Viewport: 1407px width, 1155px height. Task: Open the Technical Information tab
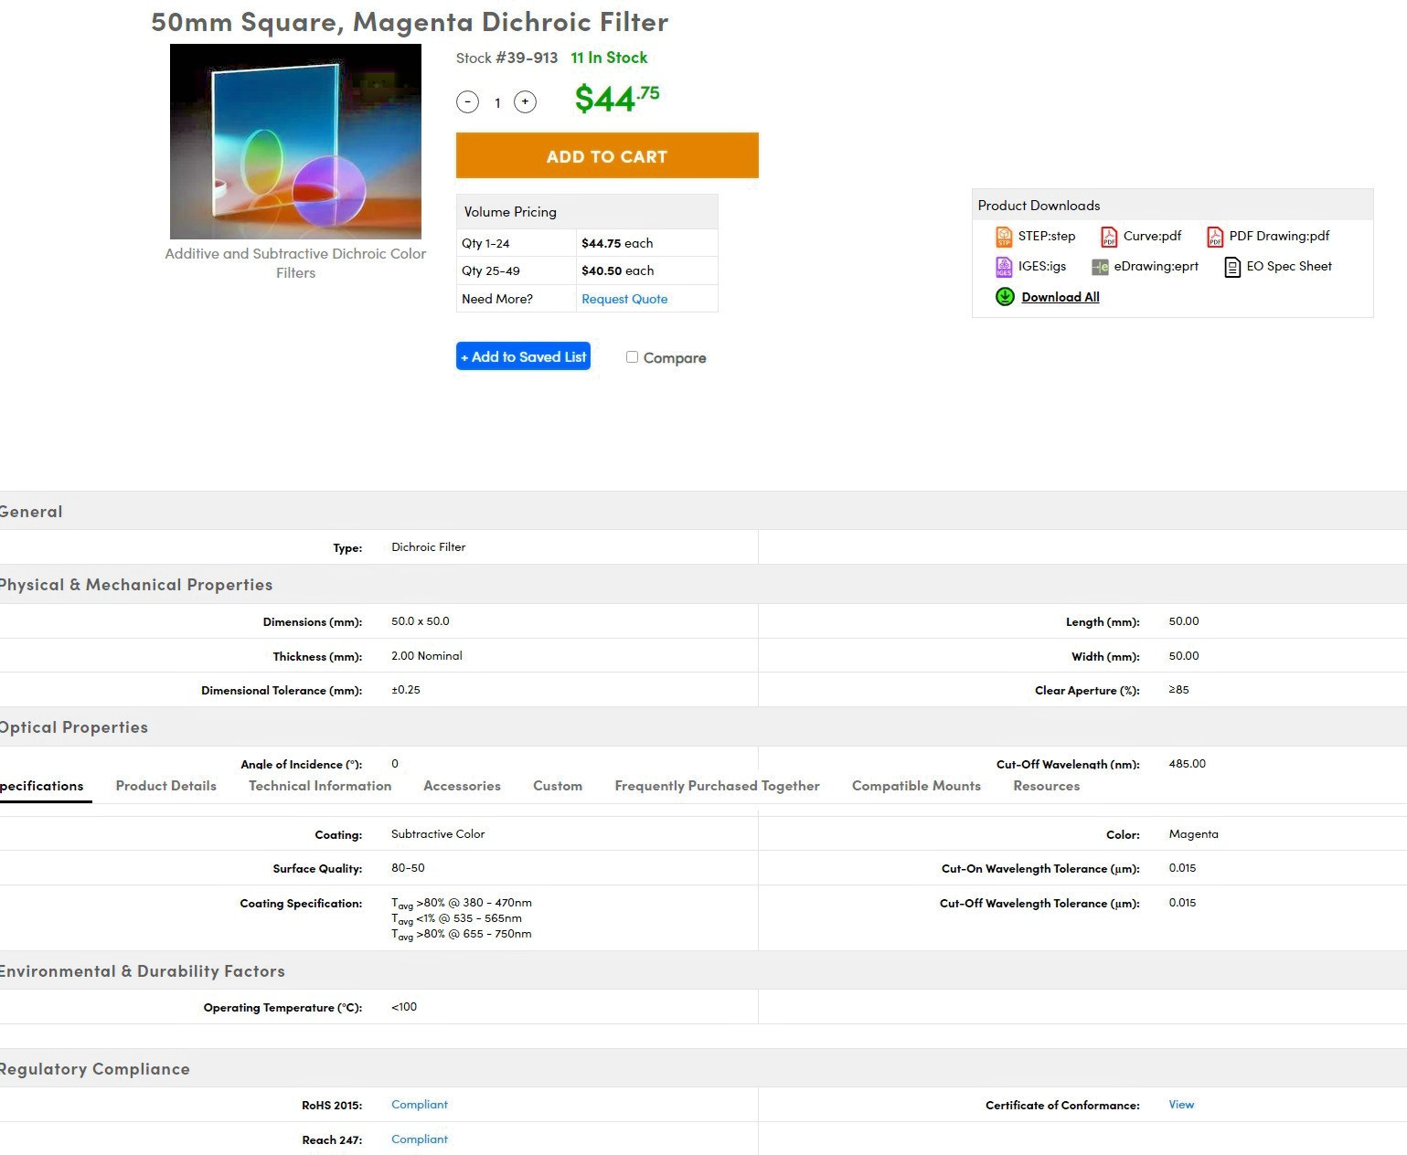[320, 786]
